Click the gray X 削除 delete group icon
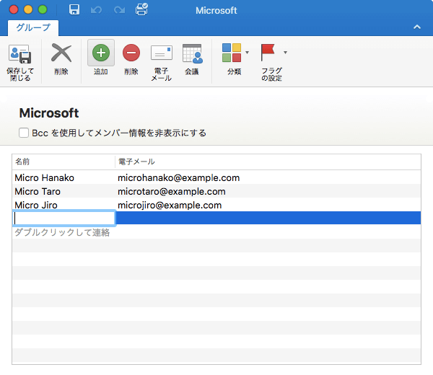The height and width of the screenshot is (375, 433). [x=61, y=53]
